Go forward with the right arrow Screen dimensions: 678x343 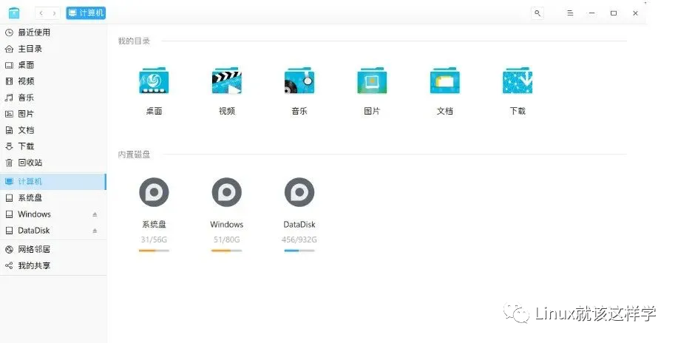tap(54, 13)
